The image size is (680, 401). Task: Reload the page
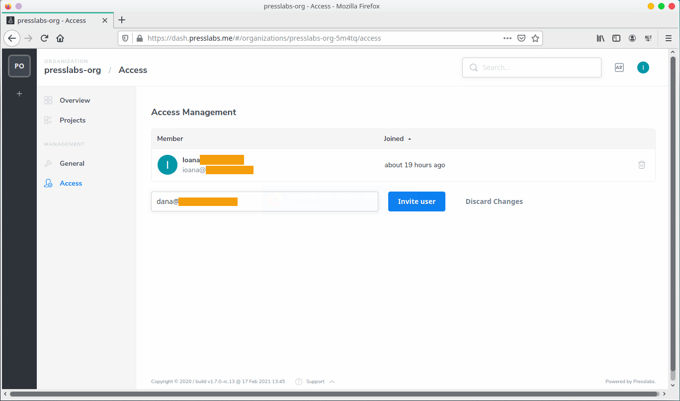(x=44, y=38)
